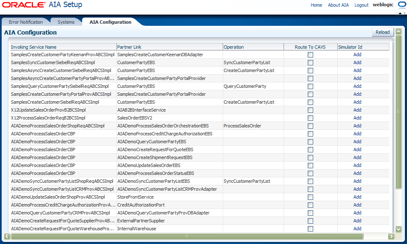
Task: Add simulator for SamplesCreateCustomerKeenanDBAdapter row
Action: pyautogui.click(x=357, y=55)
